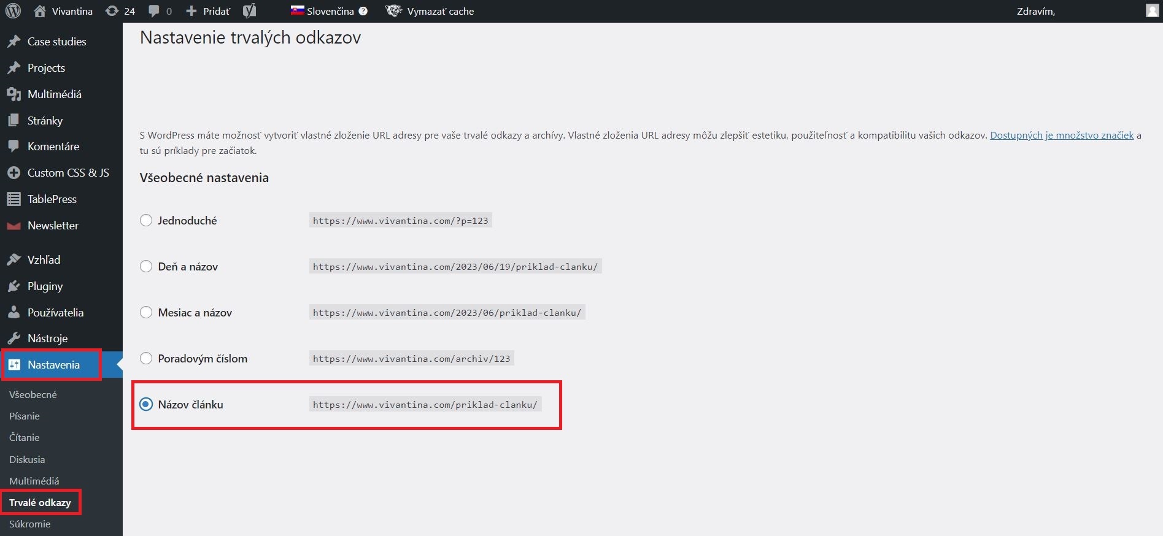Select the Poradovým číslom radio button
This screenshot has width=1163, height=536.
146,358
